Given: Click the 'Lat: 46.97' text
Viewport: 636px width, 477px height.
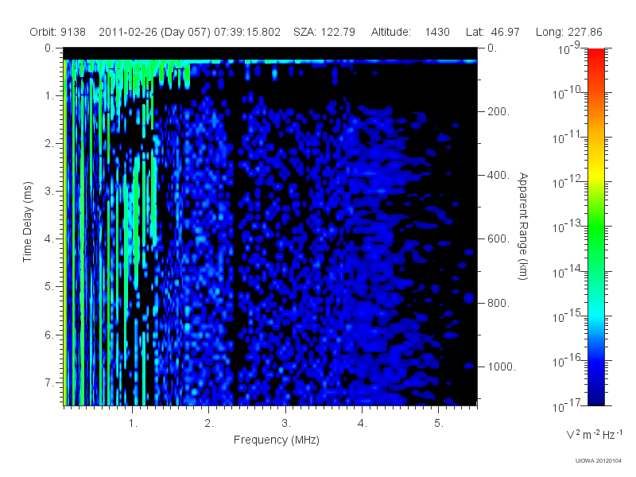Looking at the screenshot, I should click(492, 32).
